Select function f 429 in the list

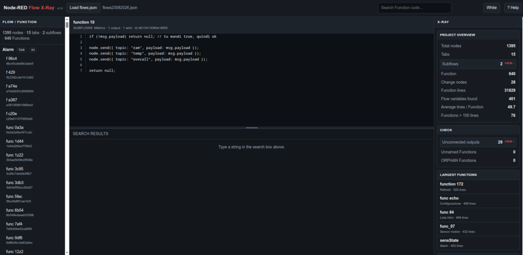pos(33,74)
